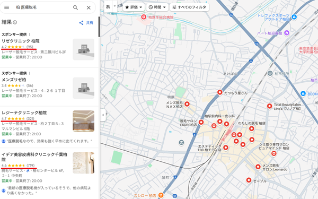Open the hamburger menu in search bar

coord(6,7)
